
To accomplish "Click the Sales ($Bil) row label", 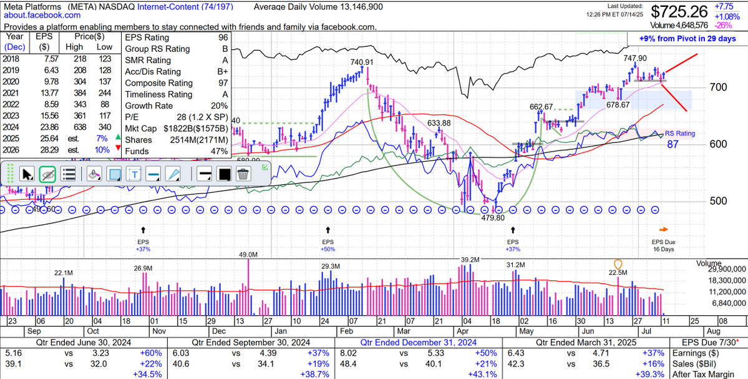I will [694, 363].
